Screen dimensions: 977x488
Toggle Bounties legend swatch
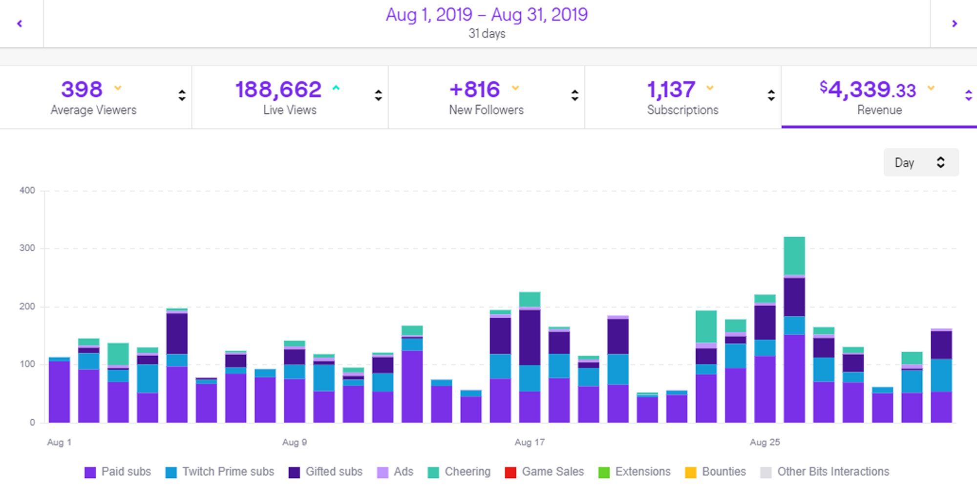point(691,472)
